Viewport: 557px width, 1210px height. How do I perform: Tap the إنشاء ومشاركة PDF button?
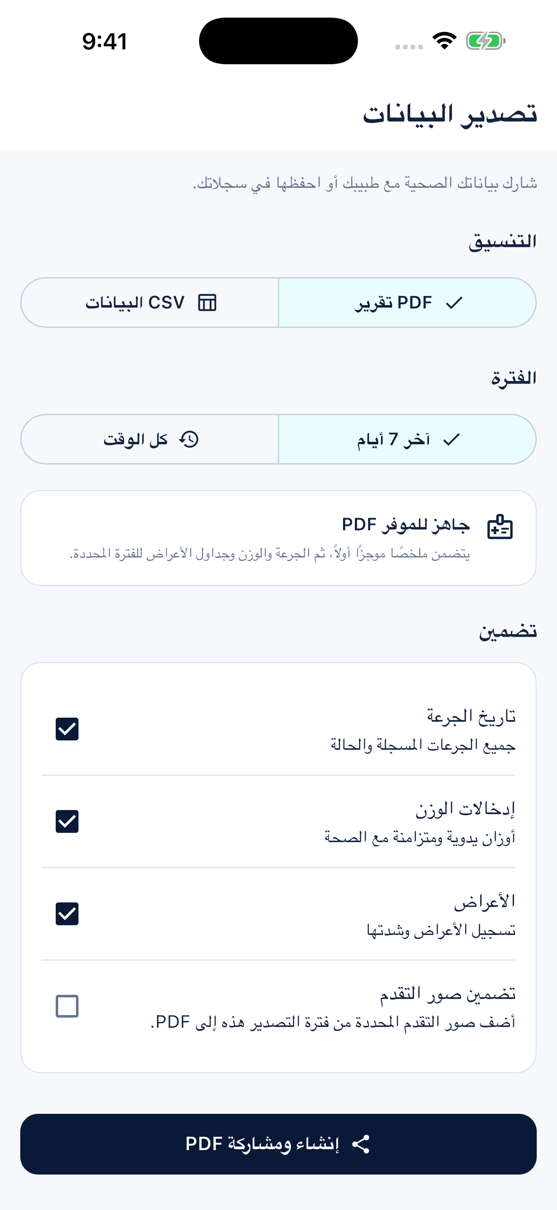coord(278,1144)
